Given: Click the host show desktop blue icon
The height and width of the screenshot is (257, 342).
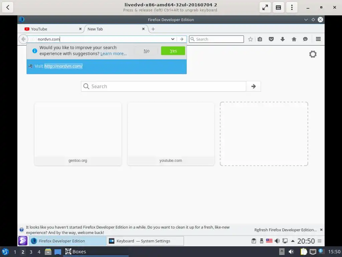Looking at the screenshot, I should tap(57, 252).
